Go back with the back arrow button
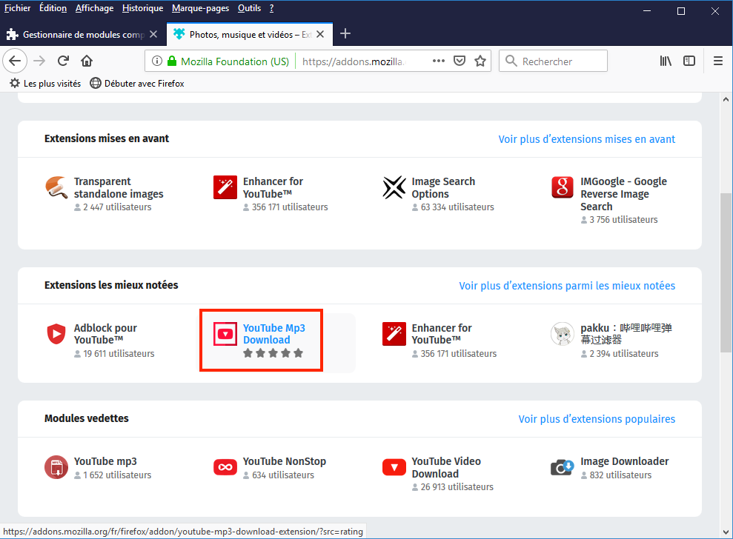Screen dimensions: 733x539 click(15, 61)
